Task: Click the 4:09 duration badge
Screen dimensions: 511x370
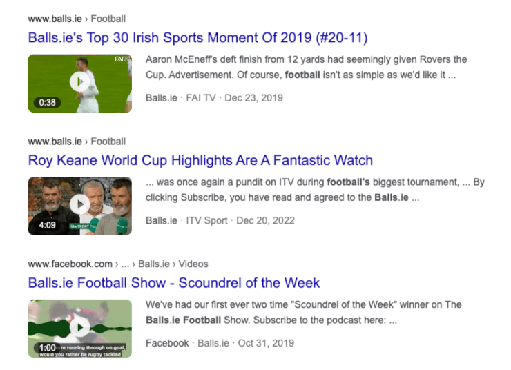Action: pyautogui.click(x=47, y=225)
